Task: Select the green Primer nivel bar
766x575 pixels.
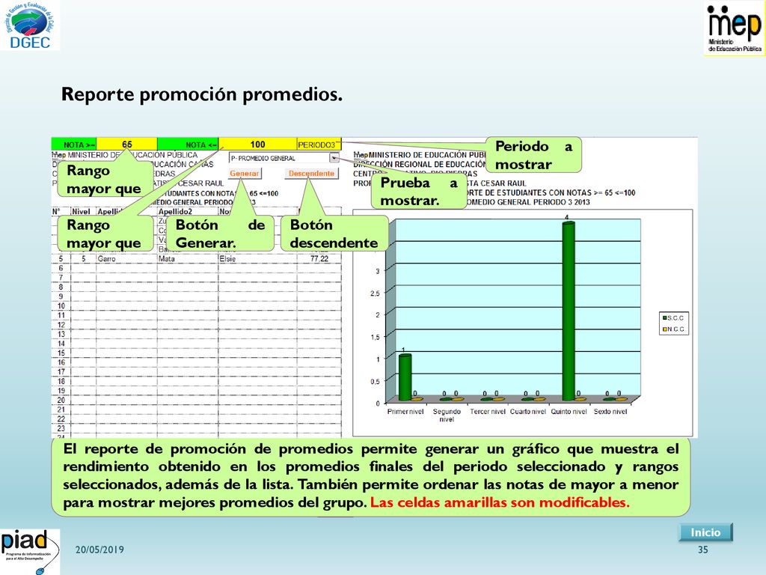Action: coord(405,377)
